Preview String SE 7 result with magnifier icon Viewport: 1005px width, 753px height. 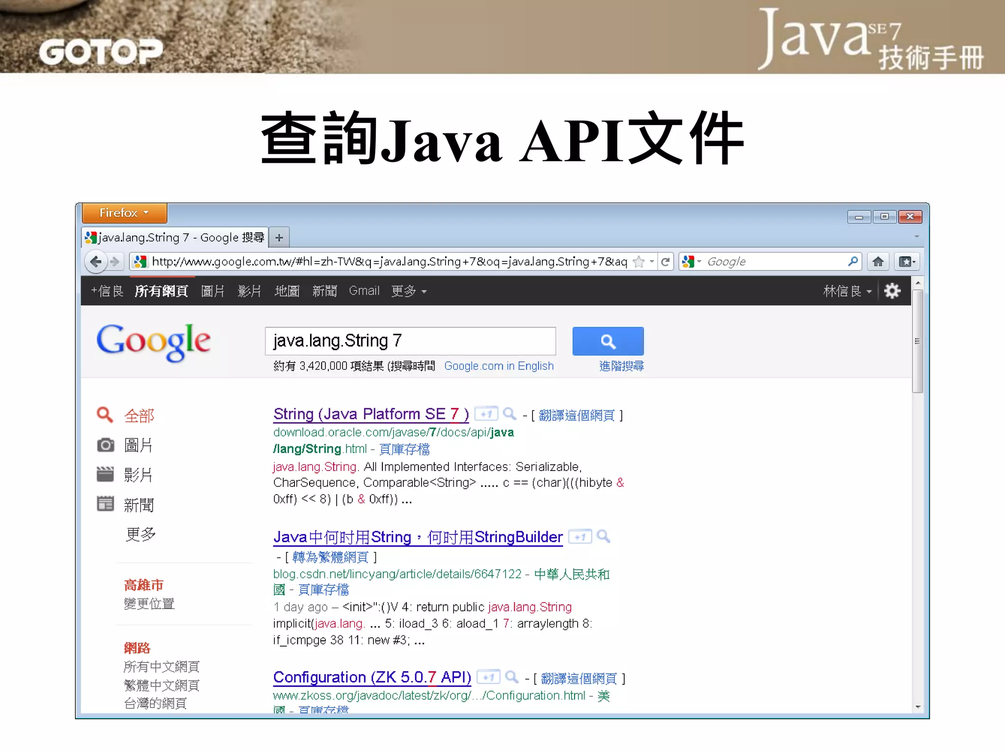[x=510, y=414]
